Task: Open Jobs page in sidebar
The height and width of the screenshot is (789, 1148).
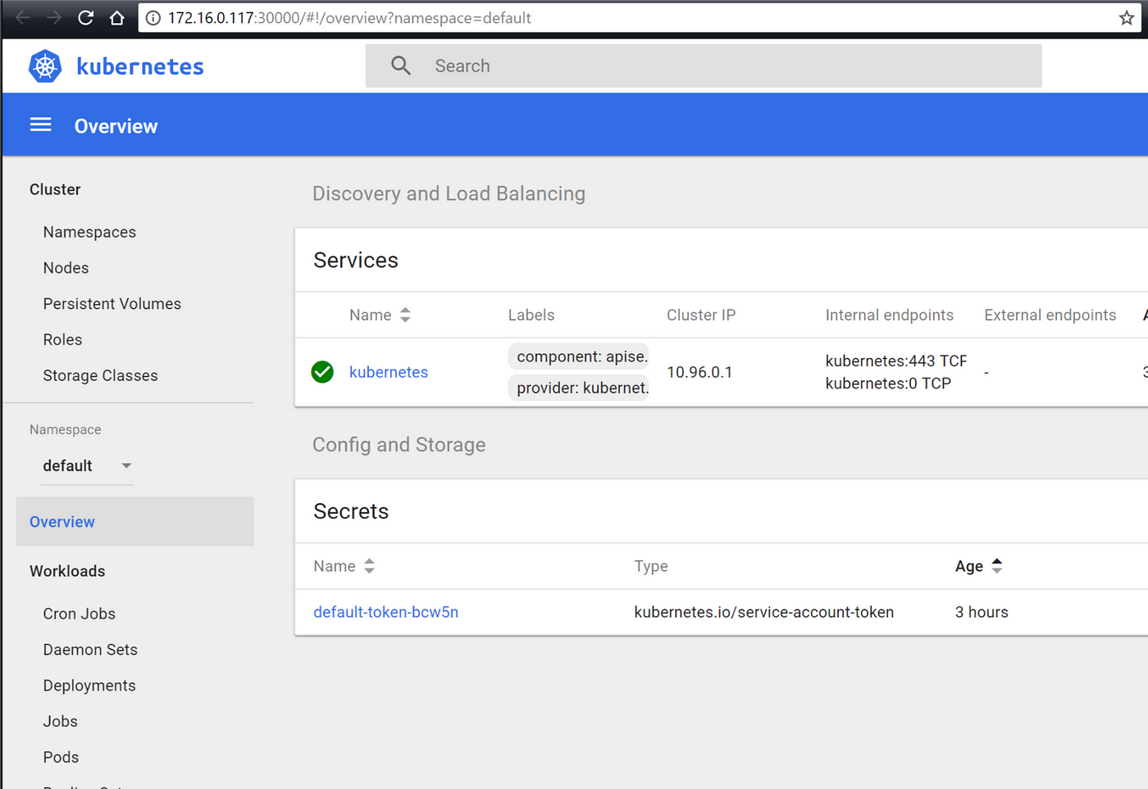Action: point(61,722)
